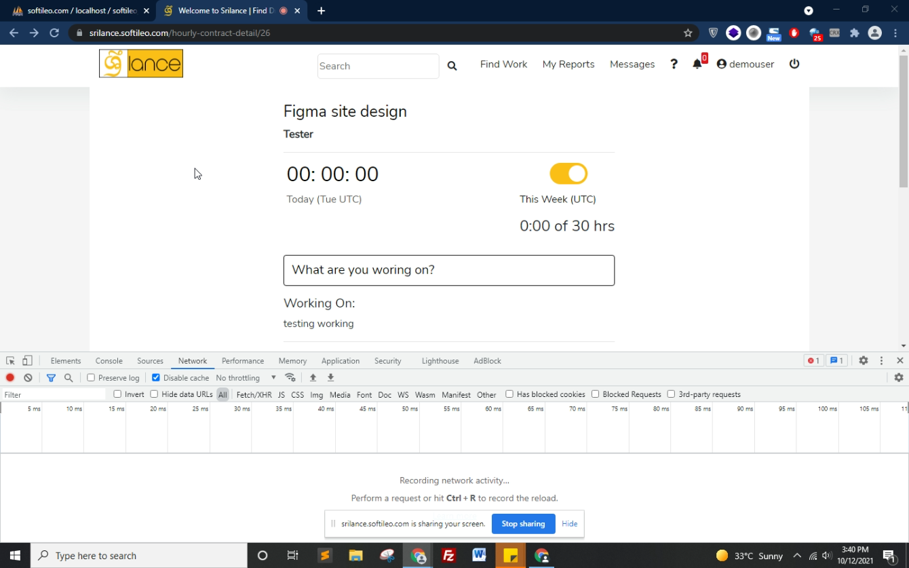The height and width of the screenshot is (568, 909).
Task: Toggle the device toolbar icon in DevTools
Action: [27, 361]
